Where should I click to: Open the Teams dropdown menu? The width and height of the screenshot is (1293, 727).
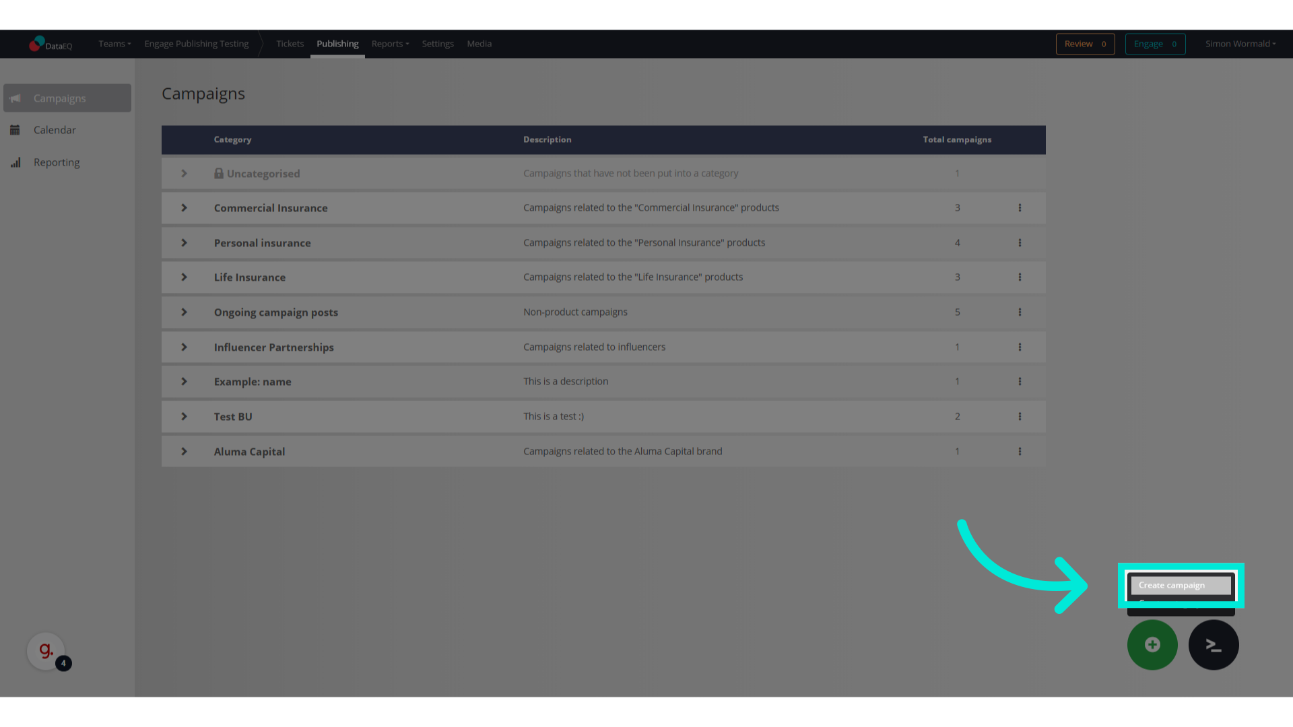coord(114,44)
